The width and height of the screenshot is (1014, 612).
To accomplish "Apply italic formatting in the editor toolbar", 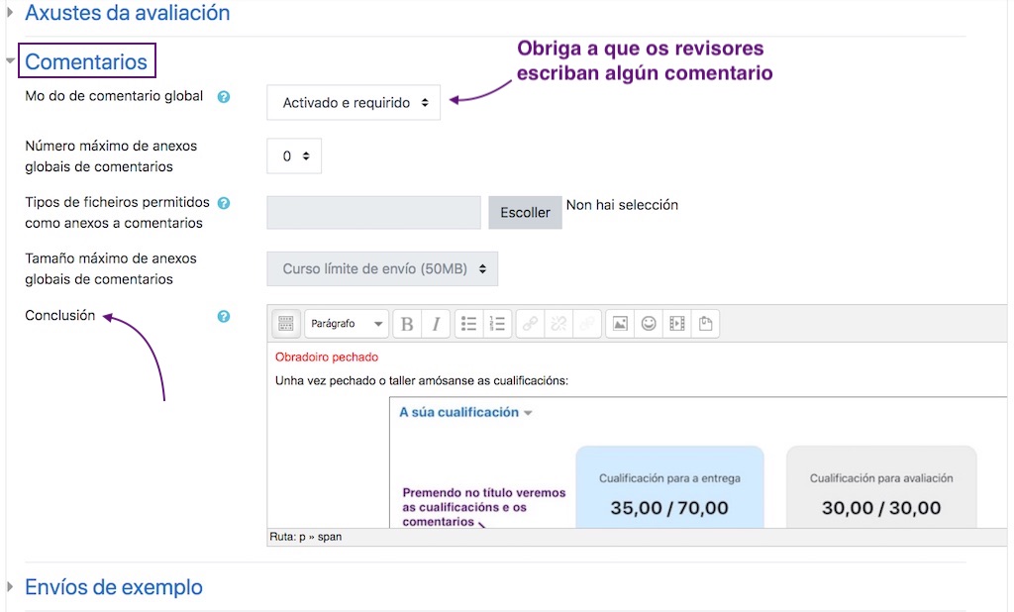I will pyautogui.click(x=435, y=324).
